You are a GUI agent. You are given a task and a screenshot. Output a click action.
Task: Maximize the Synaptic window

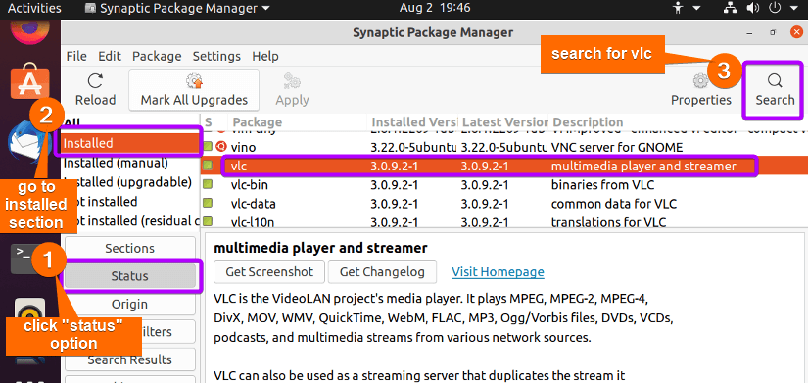pos(773,32)
